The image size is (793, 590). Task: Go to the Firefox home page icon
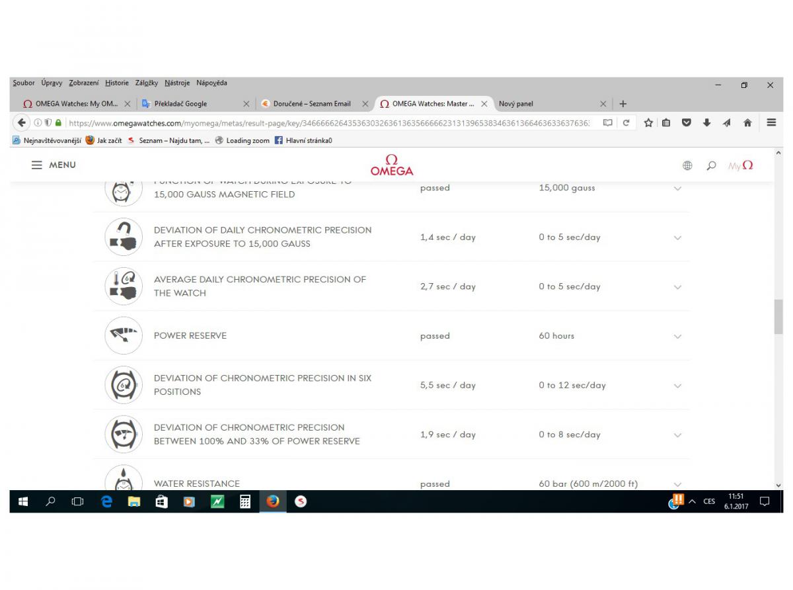click(747, 122)
